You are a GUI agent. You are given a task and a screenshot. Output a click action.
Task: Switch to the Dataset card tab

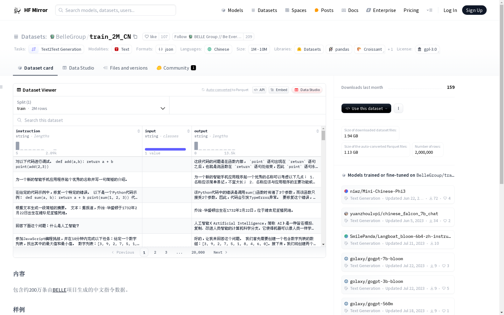[35, 68]
